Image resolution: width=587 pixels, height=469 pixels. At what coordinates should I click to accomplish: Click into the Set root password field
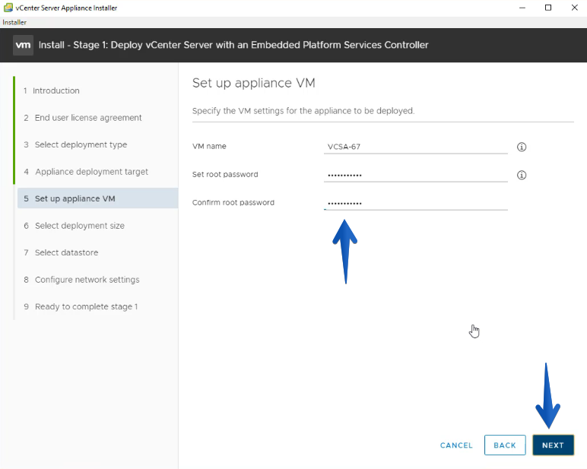[x=416, y=175]
